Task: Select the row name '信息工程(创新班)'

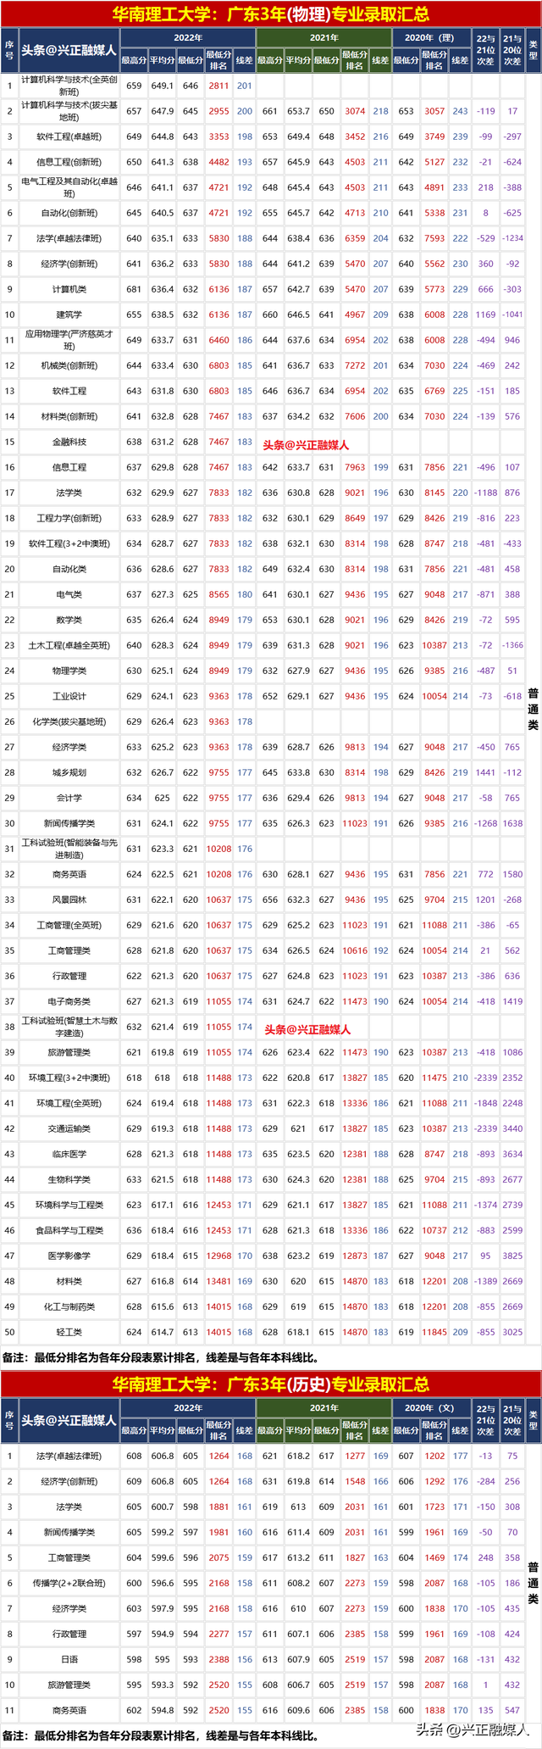Action: (69, 162)
